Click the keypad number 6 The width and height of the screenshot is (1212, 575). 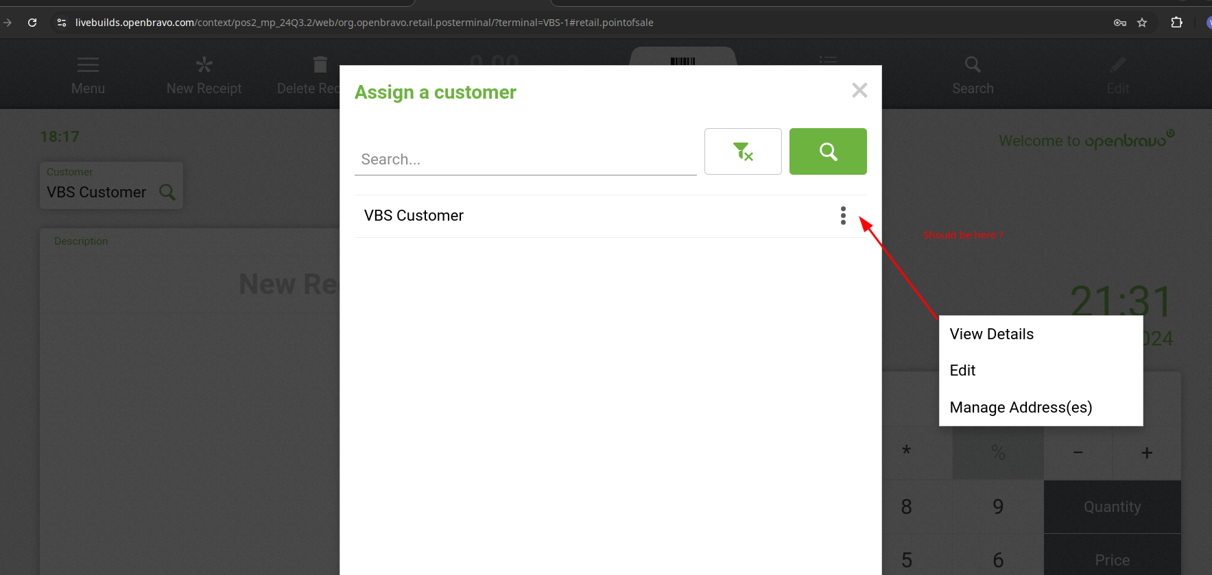click(998, 559)
